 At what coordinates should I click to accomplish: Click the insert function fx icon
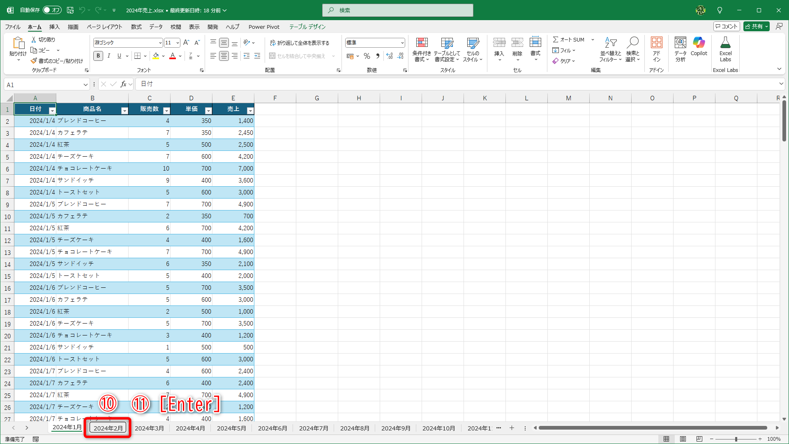(x=123, y=84)
